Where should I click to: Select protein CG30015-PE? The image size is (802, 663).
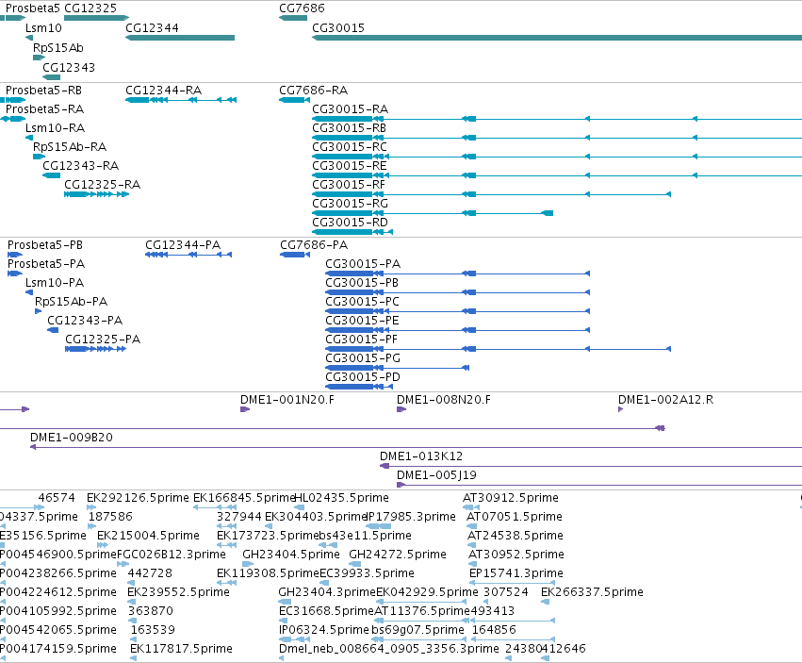click(x=362, y=321)
